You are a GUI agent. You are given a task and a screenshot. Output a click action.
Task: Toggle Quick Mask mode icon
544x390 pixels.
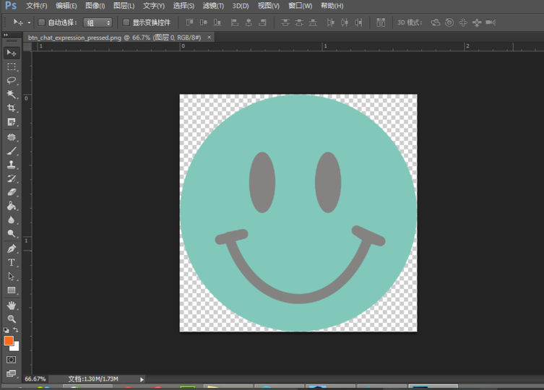click(12, 359)
